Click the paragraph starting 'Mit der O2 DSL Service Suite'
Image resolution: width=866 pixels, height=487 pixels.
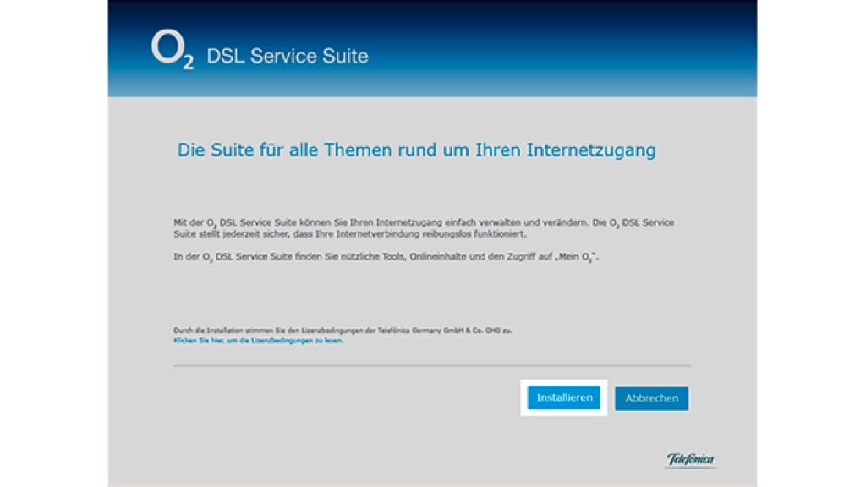[x=424, y=228]
